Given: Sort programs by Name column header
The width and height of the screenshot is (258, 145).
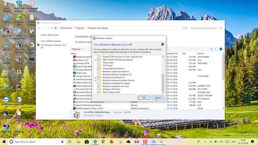Looking at the screenshot, I should 73,54.
